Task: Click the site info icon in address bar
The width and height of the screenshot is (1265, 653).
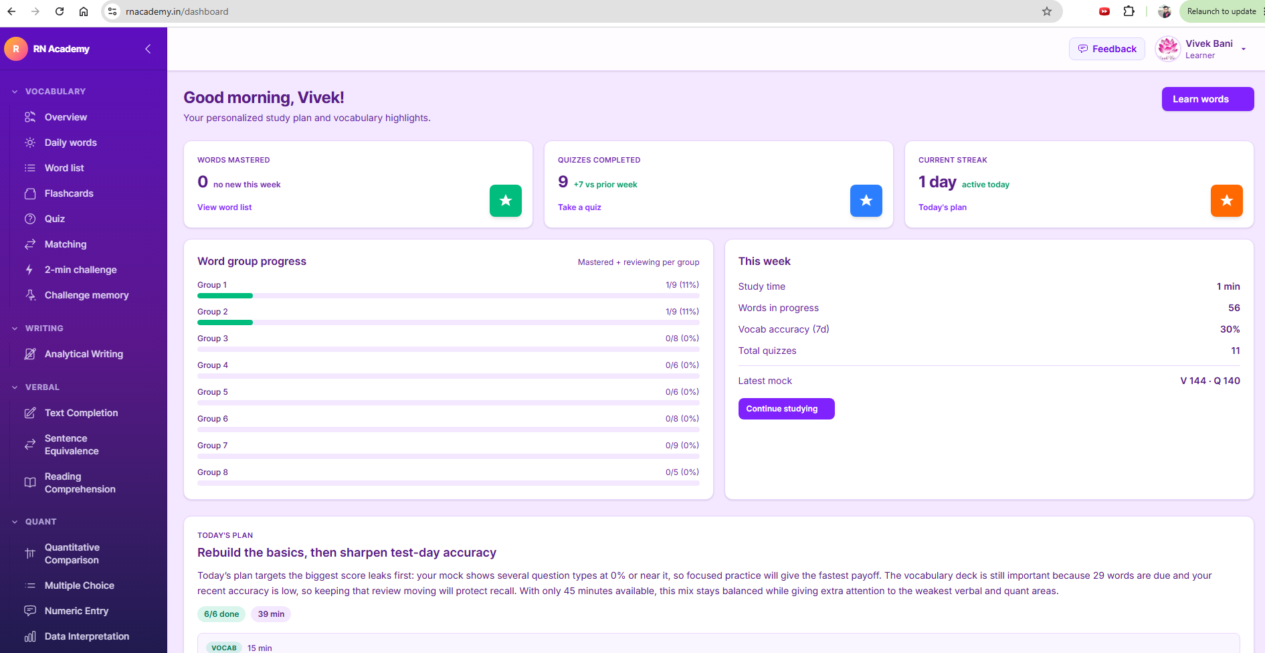Action: click(112, 11)
